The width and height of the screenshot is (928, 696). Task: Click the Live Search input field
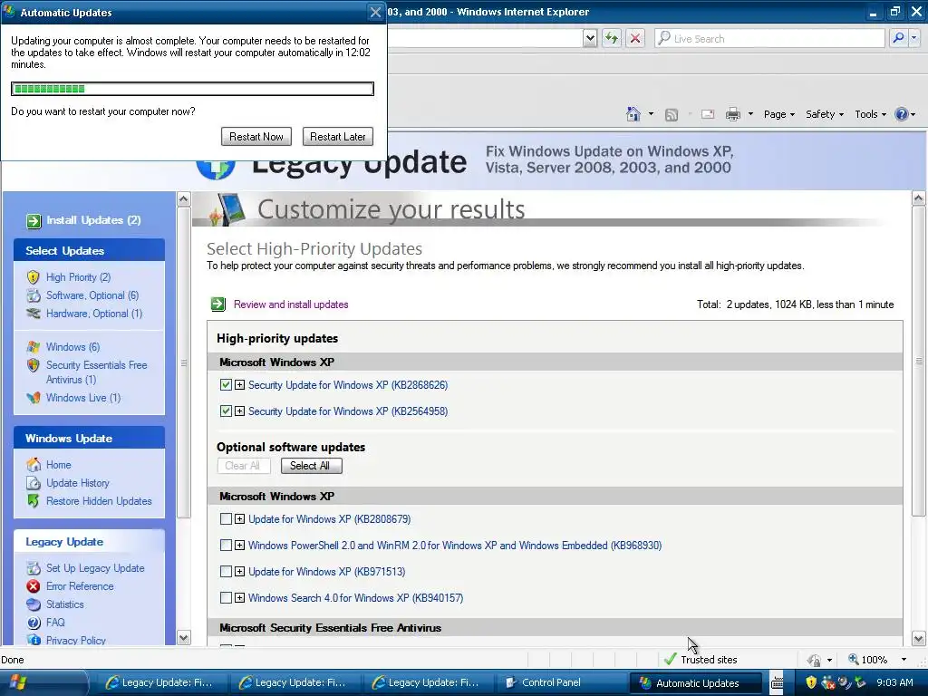coord(770,38)
